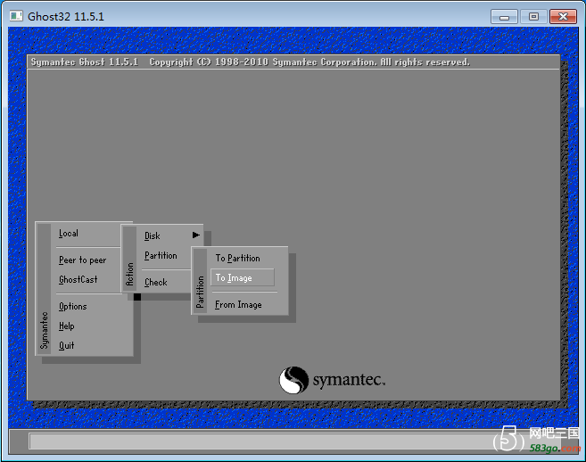This screenshot has height=462, width=586.
Task: Expand the Disk submenu arrow
Action: [196, 235]
